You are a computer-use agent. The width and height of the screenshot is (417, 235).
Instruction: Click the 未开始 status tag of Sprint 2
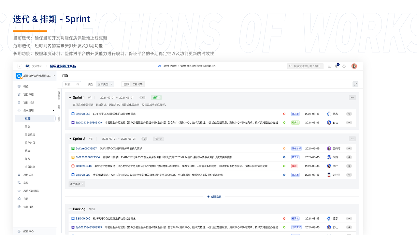click(x=158, y=139)
